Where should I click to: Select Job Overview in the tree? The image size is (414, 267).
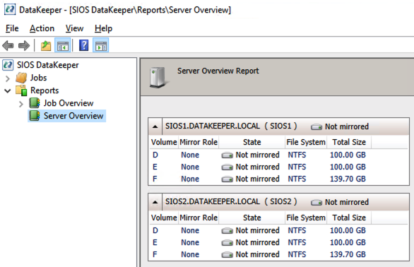69,103
